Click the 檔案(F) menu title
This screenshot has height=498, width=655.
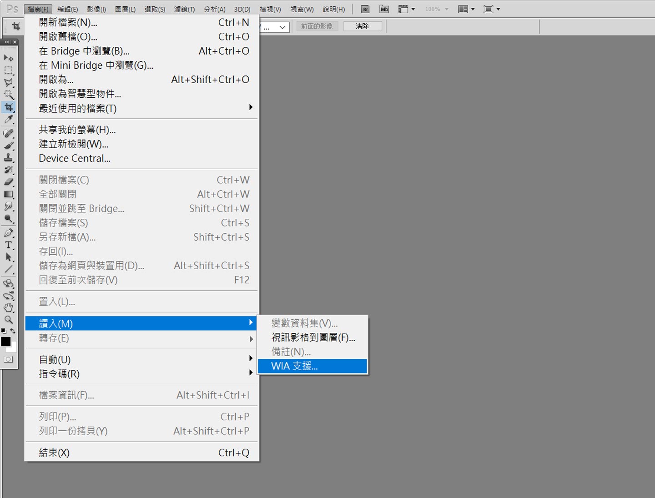tap(38, 9)
